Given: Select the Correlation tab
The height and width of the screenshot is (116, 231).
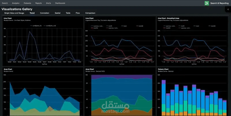Looking at the screenshot, I should click(44, 13).
